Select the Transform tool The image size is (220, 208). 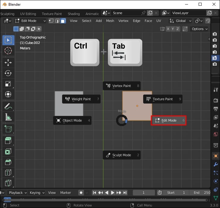point(8,94)
